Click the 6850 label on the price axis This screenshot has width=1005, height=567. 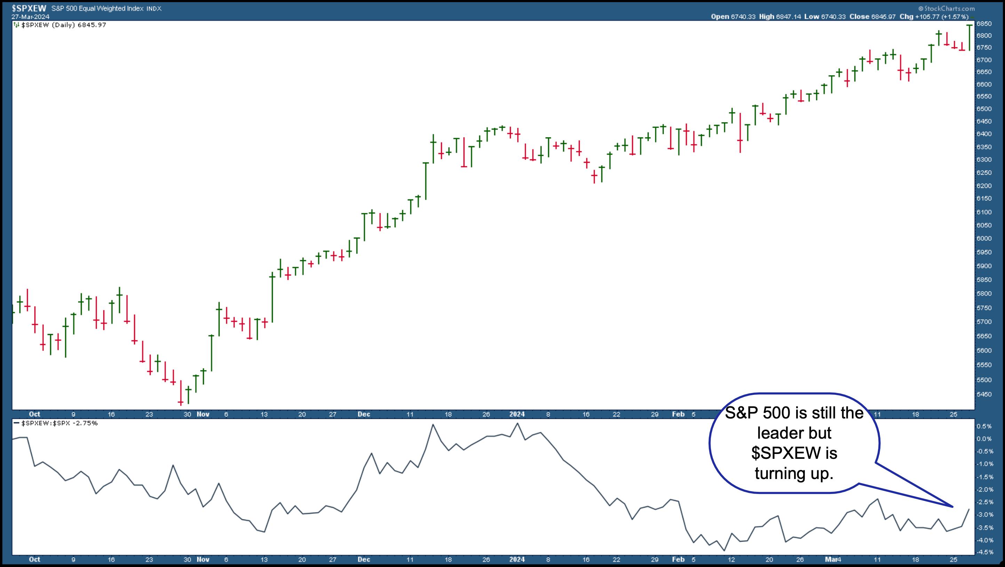point(984,24)
